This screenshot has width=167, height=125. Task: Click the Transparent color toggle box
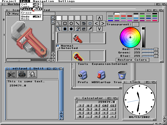[135, 24]
